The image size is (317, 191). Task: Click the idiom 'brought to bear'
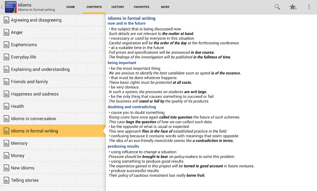pyautogui.click(x=155, y=157)
